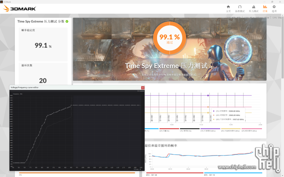Click the 3DMark logo
The width and height of the screenshot is (284, 177).
pos(20,8)
